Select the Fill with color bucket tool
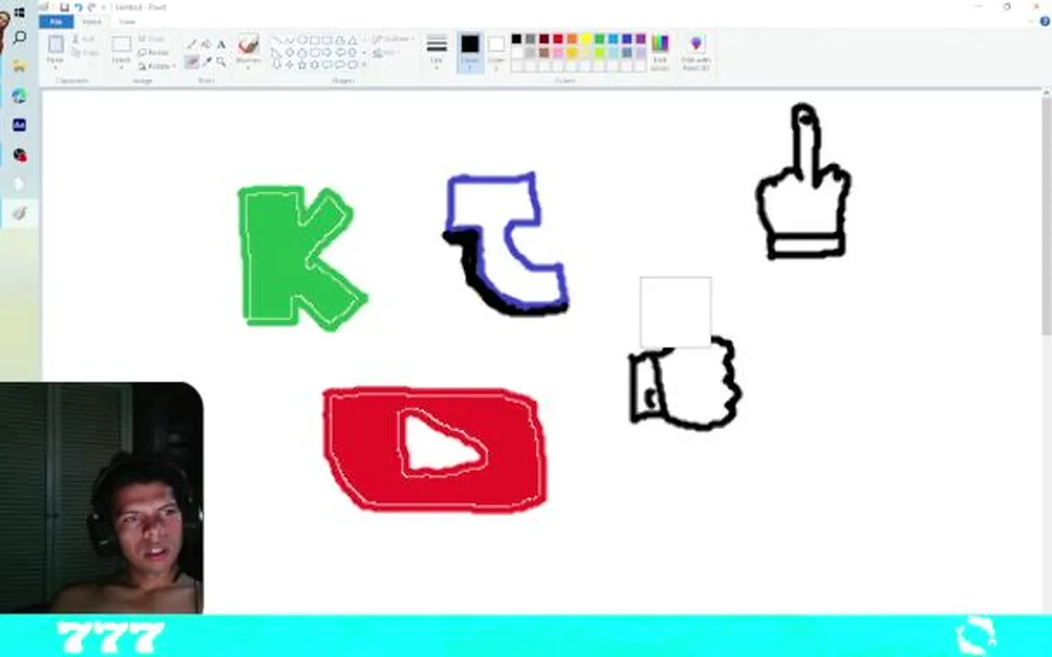The image size is (1052, 657). pos(206,44)
